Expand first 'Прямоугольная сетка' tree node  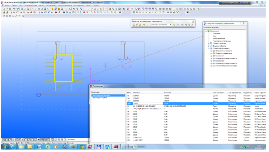[x=211, y=51]
